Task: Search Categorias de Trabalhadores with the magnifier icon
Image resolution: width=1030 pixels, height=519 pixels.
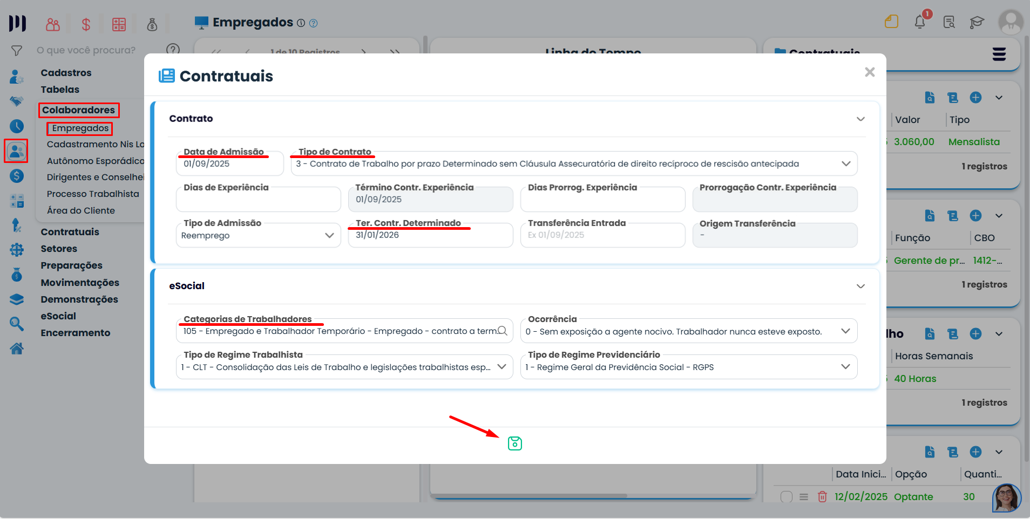Action: point(502,331)
